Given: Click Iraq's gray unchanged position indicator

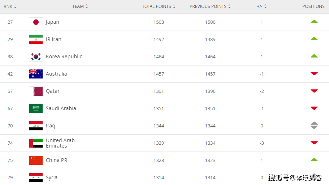Looking at the screenshot, I should pos(314,125).
